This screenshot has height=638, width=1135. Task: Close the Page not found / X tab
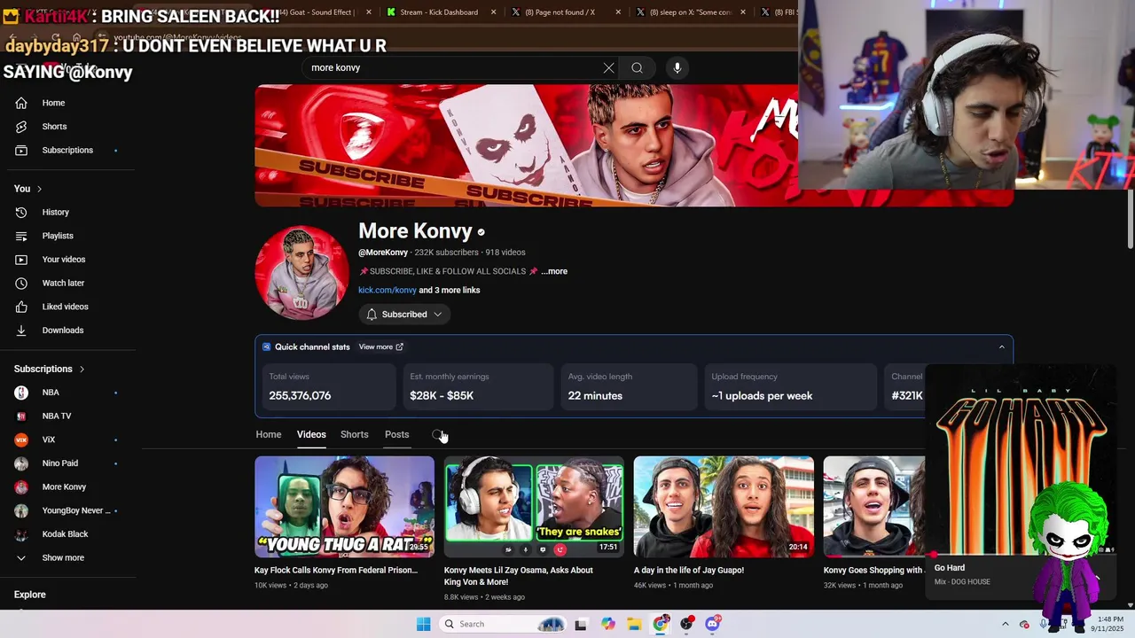point(618,12)
